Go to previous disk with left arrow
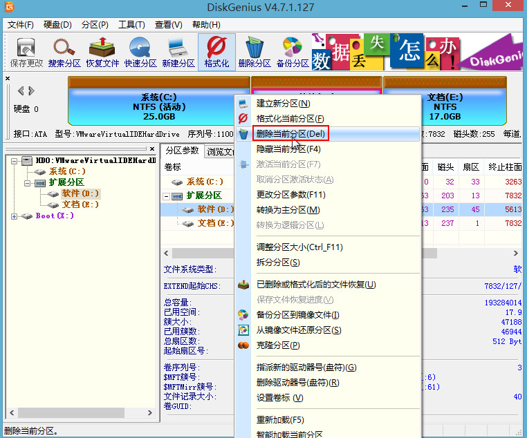This screenshot has width=527, height=438. point(21,91)
